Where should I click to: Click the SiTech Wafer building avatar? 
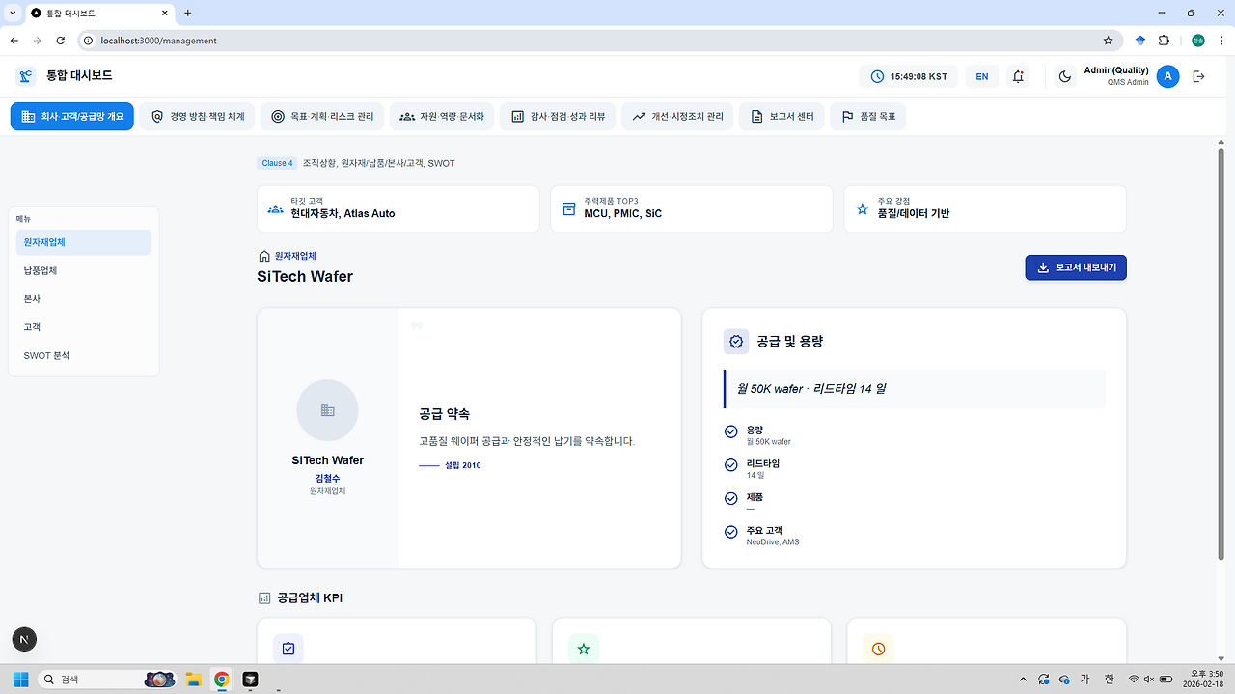click(x=327, y=410)
